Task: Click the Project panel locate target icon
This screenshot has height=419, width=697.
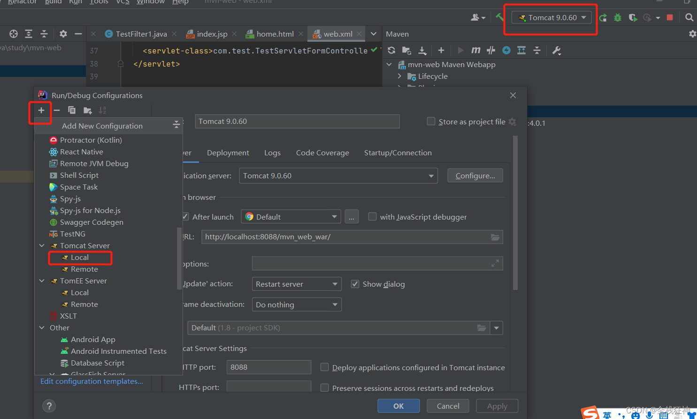Action: pyautogui.click(x=14, y=34)
